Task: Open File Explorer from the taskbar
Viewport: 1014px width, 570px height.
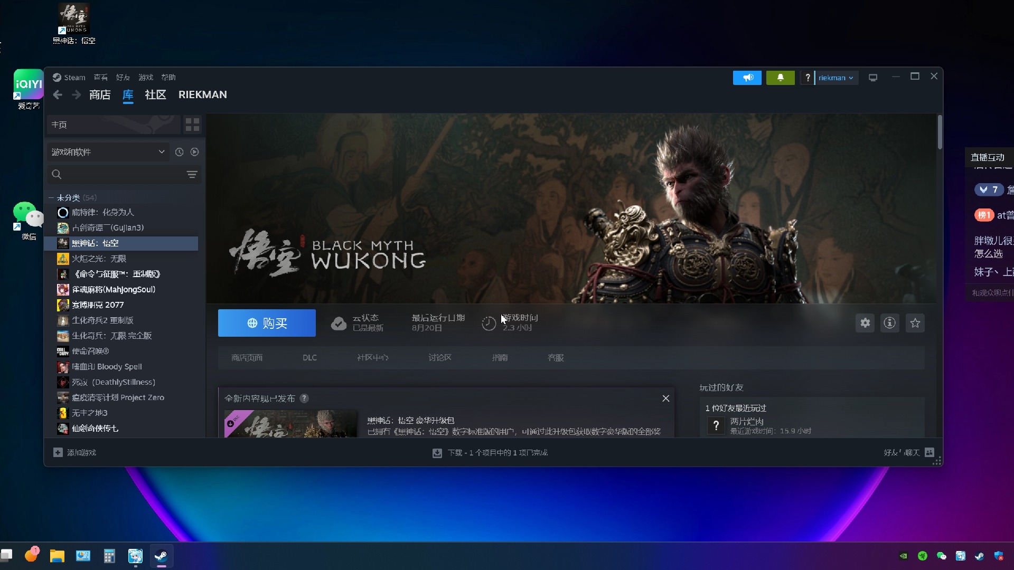Action: [57, 556]
